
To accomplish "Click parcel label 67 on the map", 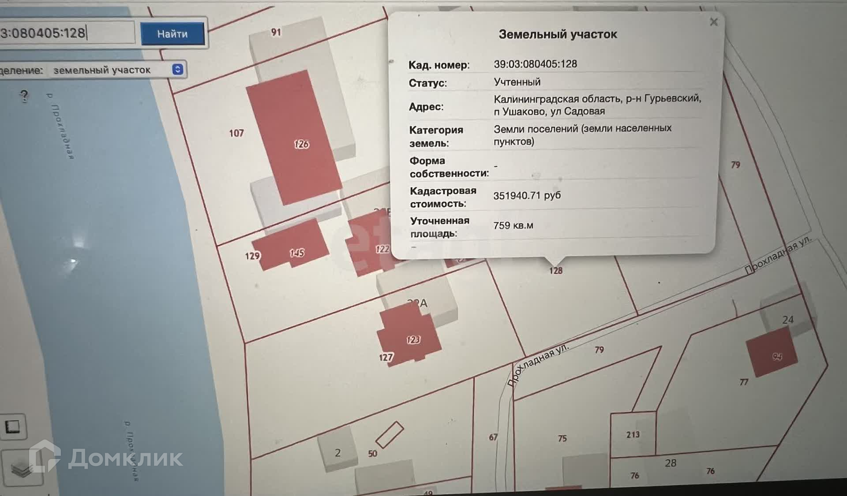I will point(493,437).
